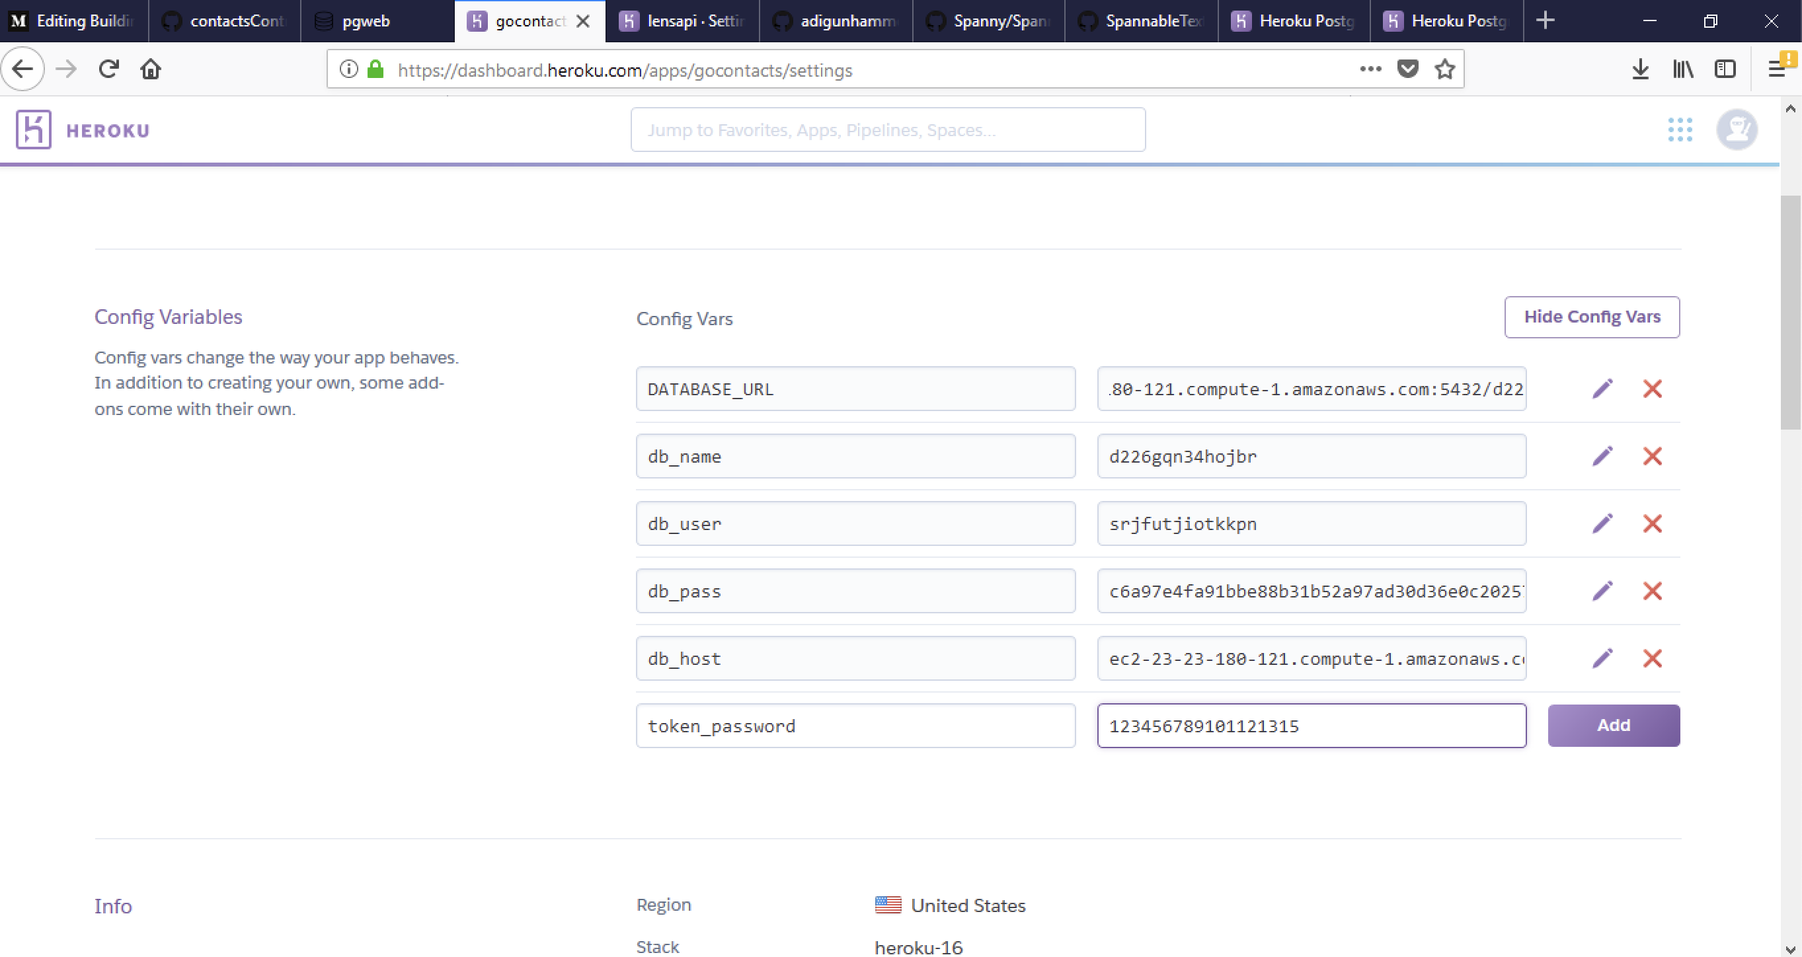
Task: Bookmark this page with star icon
Action: (1444, 69)
